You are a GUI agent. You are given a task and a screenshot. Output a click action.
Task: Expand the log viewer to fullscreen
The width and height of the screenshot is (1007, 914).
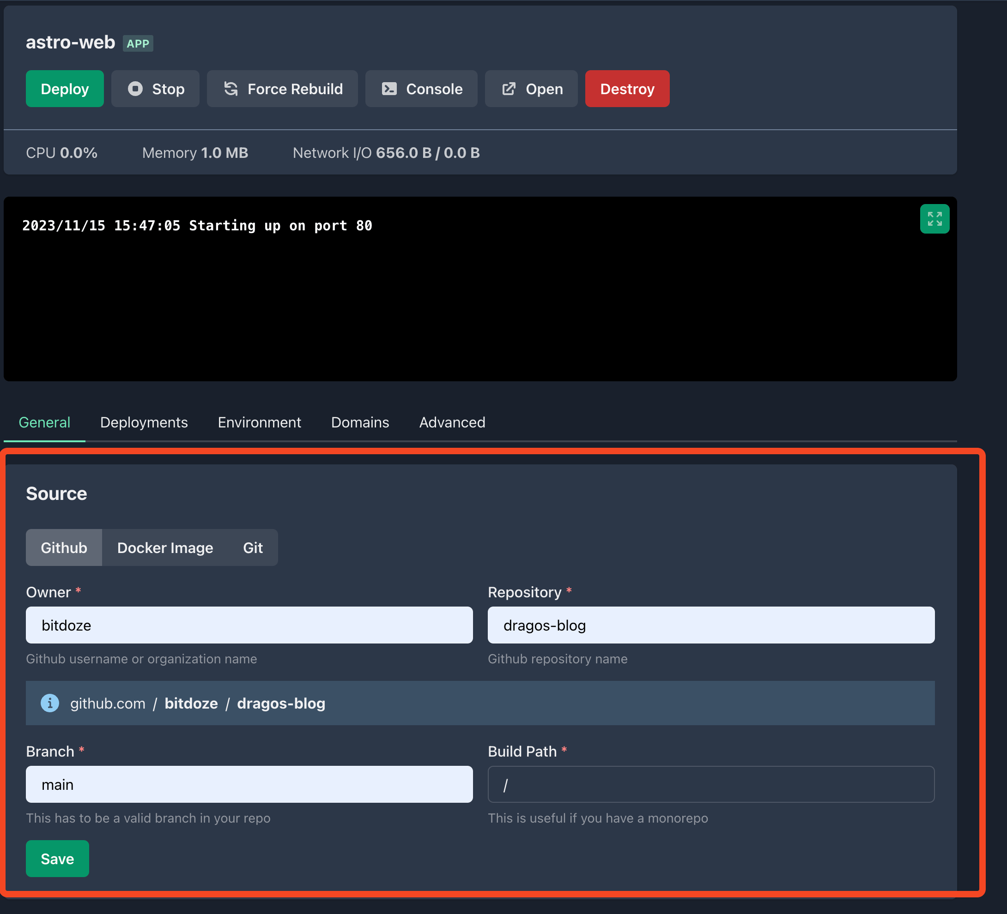point(934,218)
